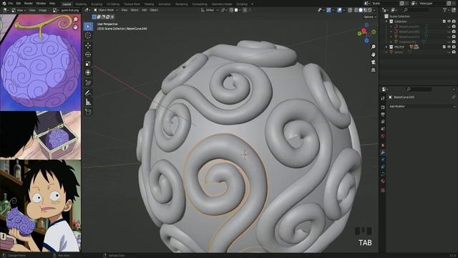Open viewport Object menu
Viewport: 458px width, 258px height.
tap(154, 10)
